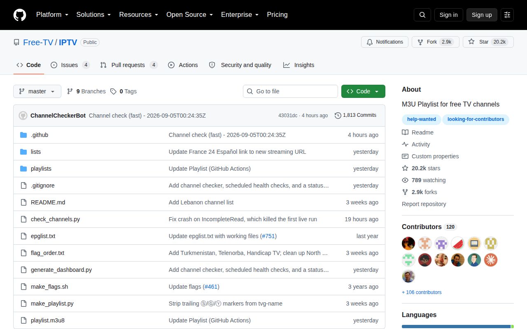This screenshot has height=329, width=527.
Task: Click the commit history clock icon
Action: (x=338, y=116)
